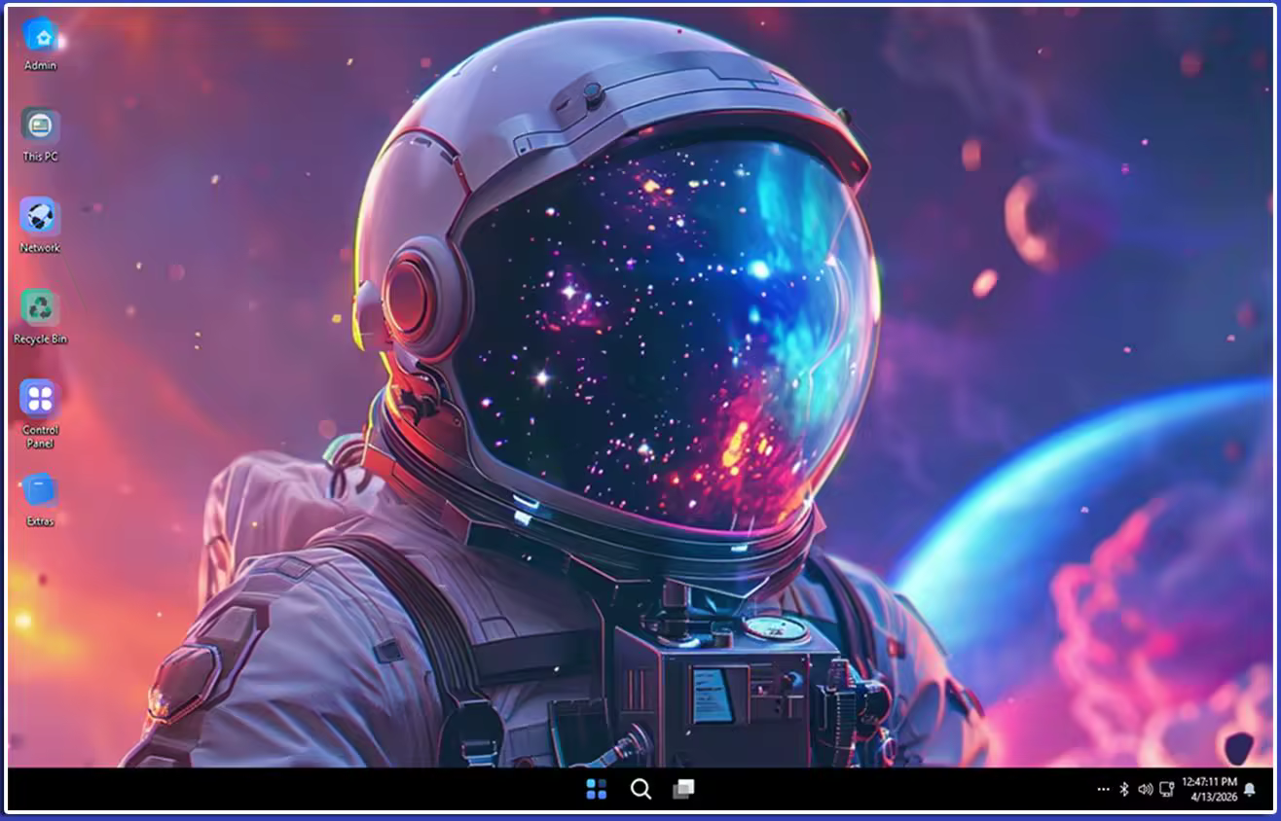
Task: Click the network connection tray icon
Action: (1166, 789)
